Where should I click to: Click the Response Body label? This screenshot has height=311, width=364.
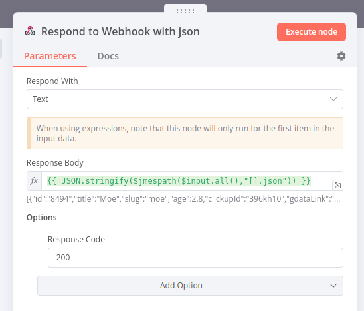click(x=55, y=163)
